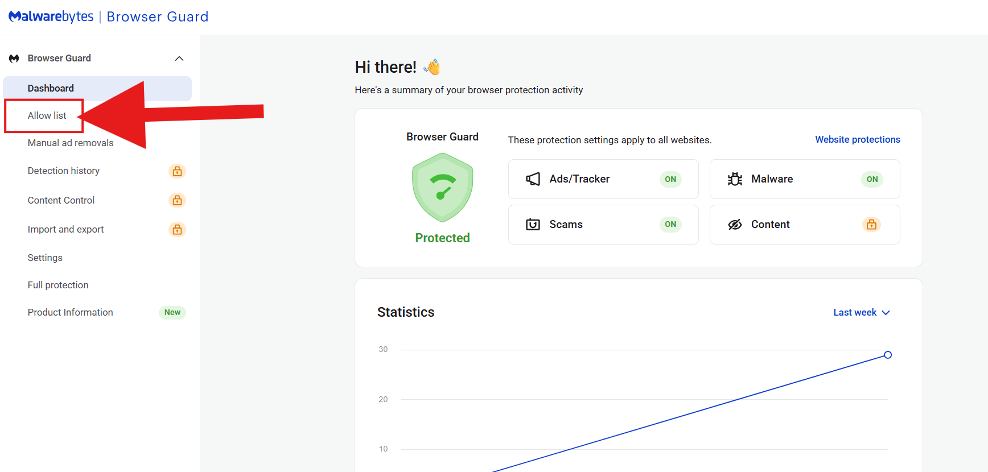Open Product Information
Viewport: 988px width, 472px height.
click(70, 312)
